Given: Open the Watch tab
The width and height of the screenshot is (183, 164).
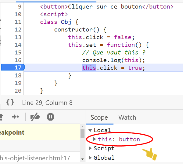Looking at the screenshot, I should coord(127,117).
